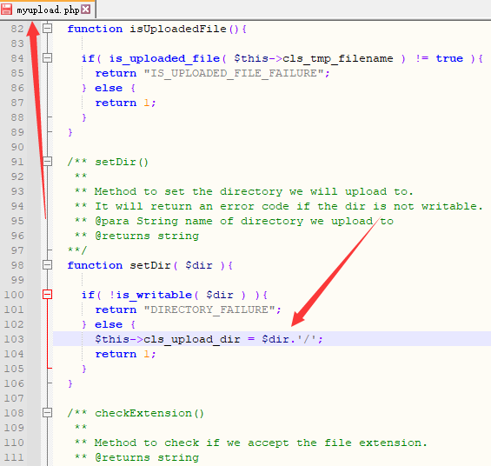Screen dimensions: 491x466
Task: Collapse the isUploadedFile function fold at line 82
Action: click(47, 29)
